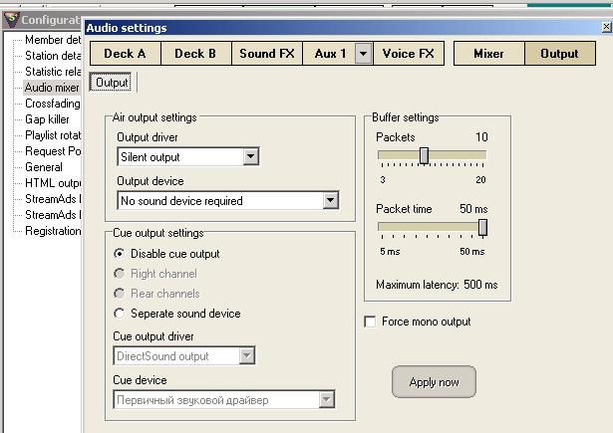Adjust the Packets slider

tap(424, 155)
